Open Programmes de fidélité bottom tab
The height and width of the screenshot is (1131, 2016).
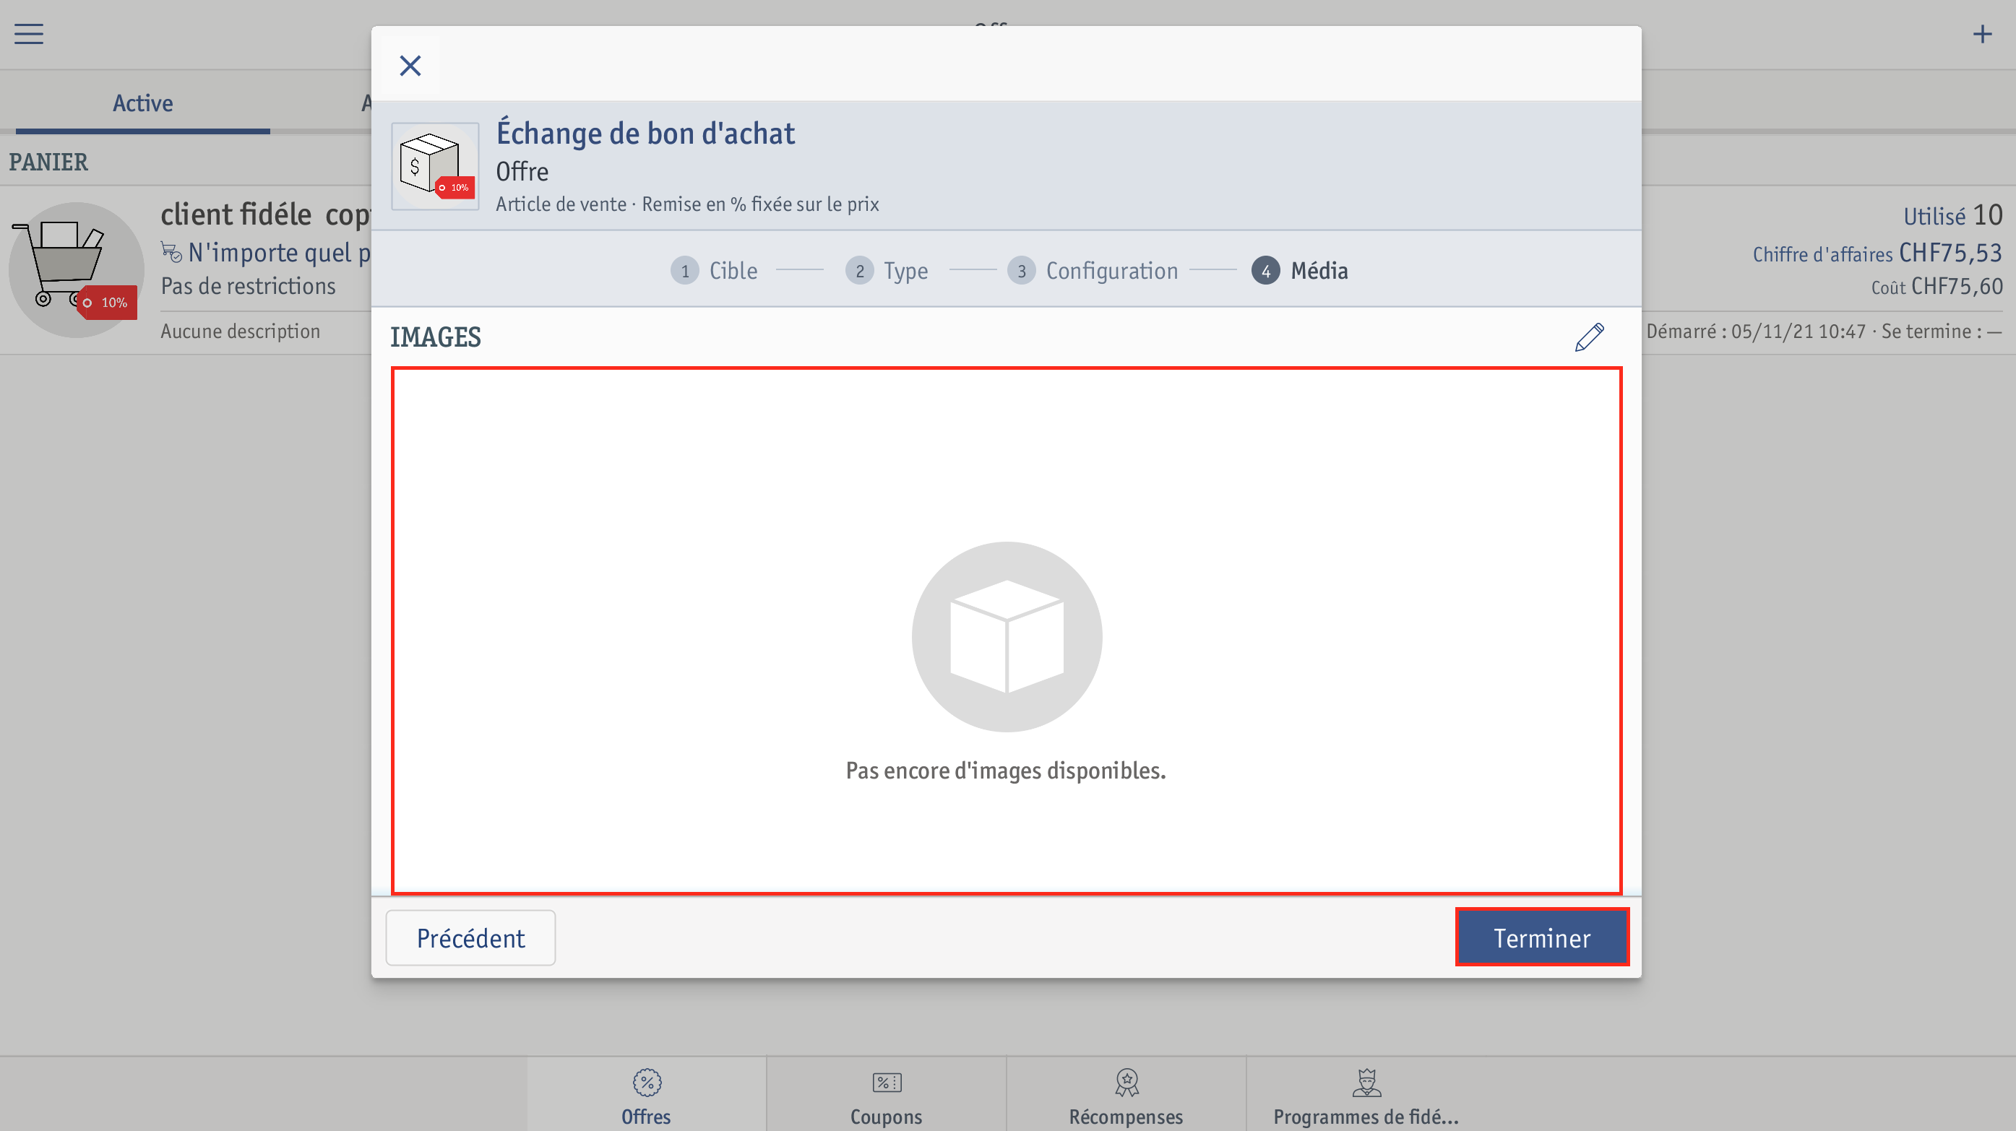coord(1366,1096)
